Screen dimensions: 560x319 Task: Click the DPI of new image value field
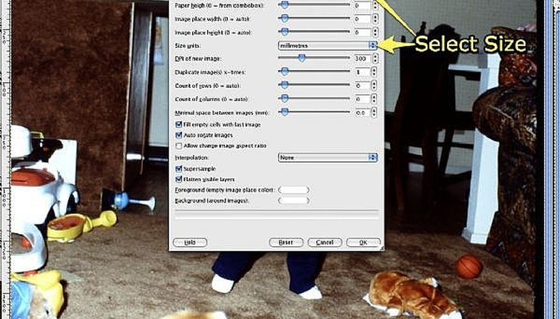click(362, 58)
